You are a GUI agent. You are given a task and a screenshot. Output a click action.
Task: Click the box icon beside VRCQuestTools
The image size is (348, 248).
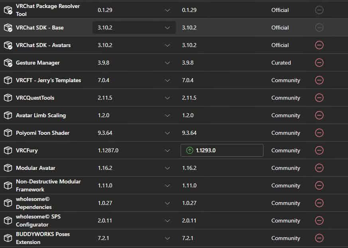tap(8, 98)
